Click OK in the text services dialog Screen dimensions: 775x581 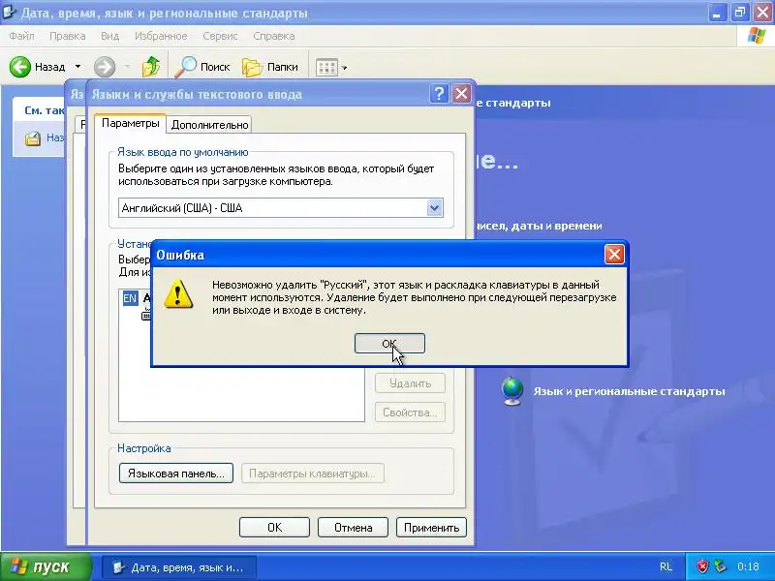(274, 528)
